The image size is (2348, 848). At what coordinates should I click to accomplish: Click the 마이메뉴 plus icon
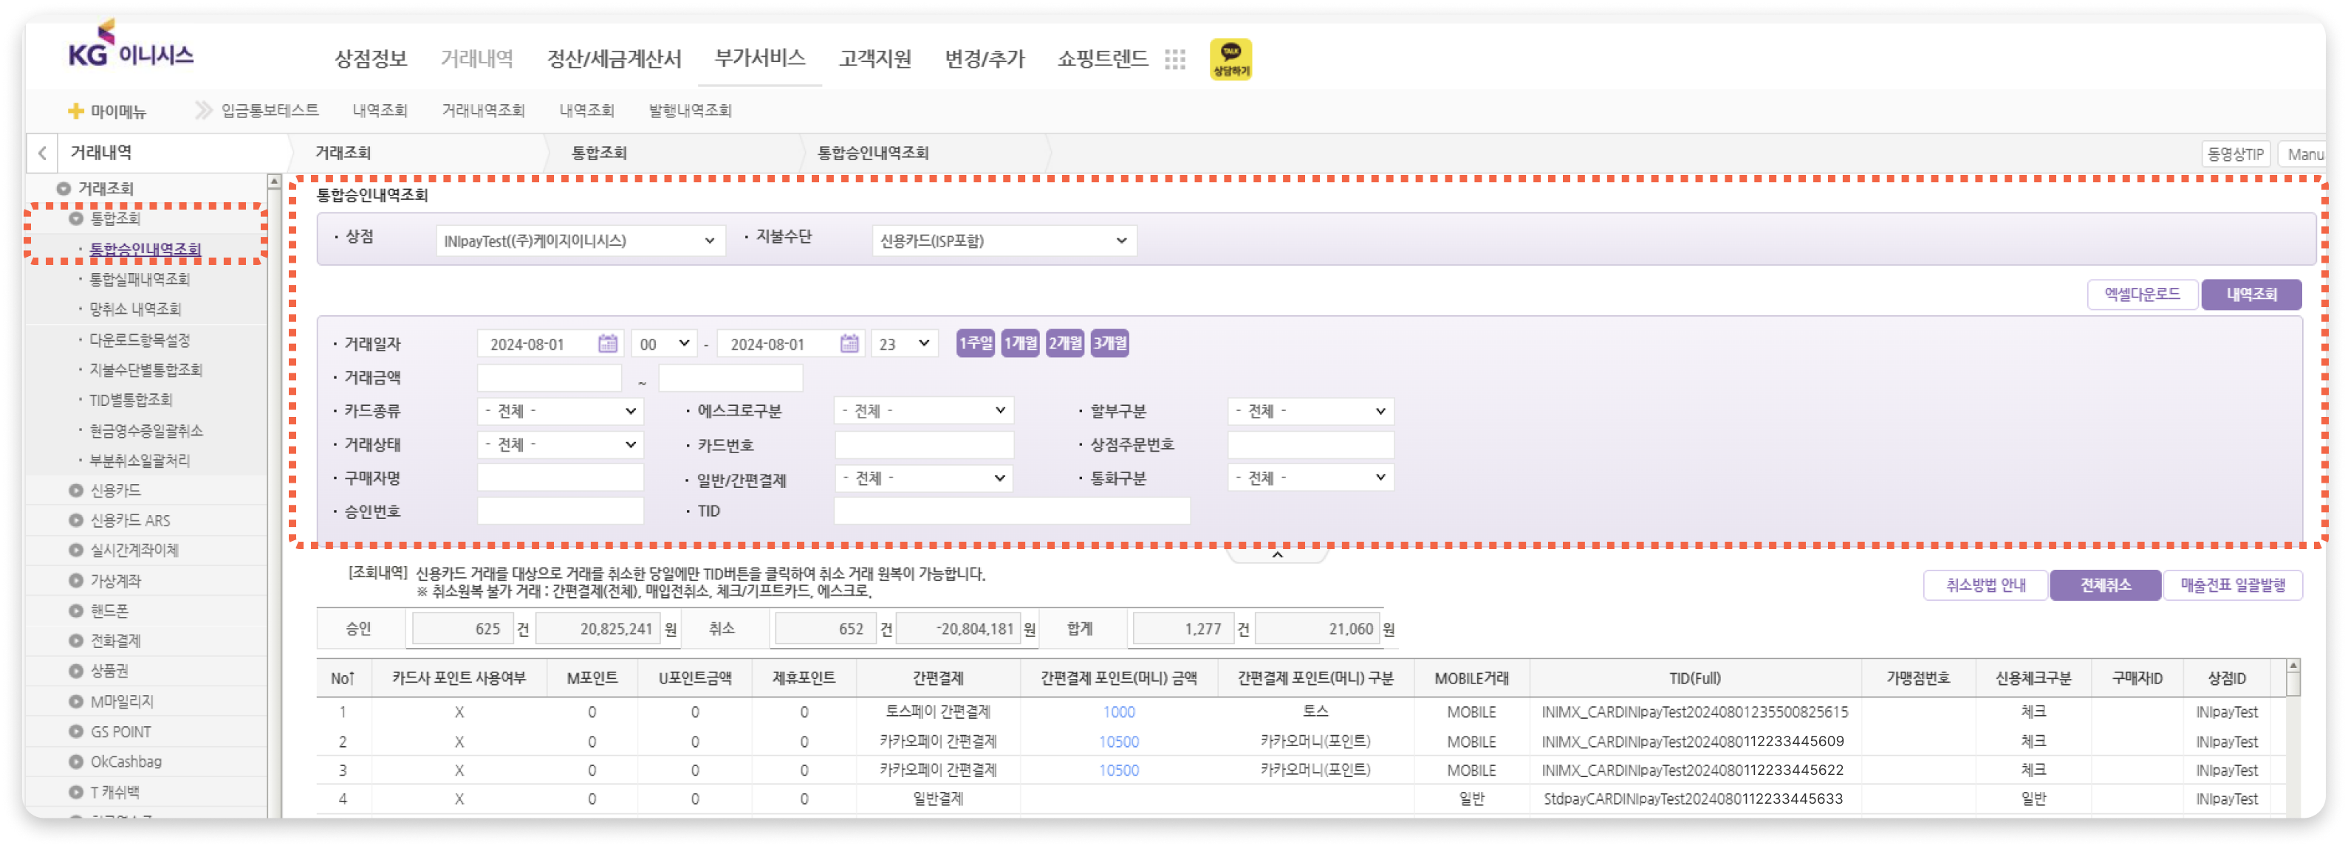coord(75,111)
